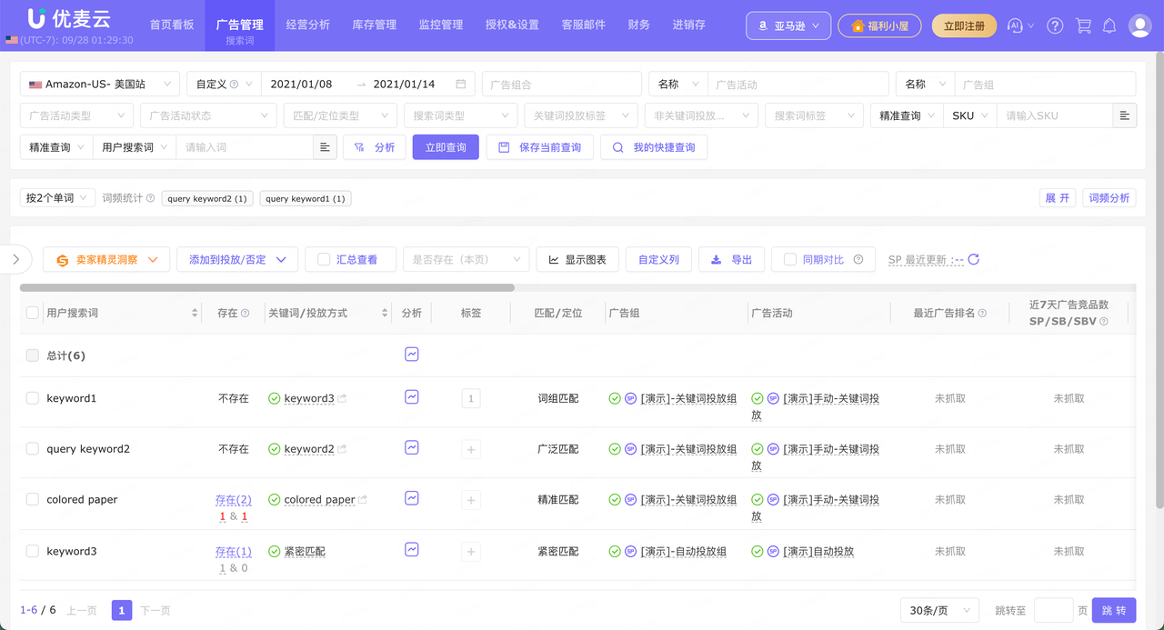
Task: Open the SKU batch input list icon
Action: (x=1125, y=115)
